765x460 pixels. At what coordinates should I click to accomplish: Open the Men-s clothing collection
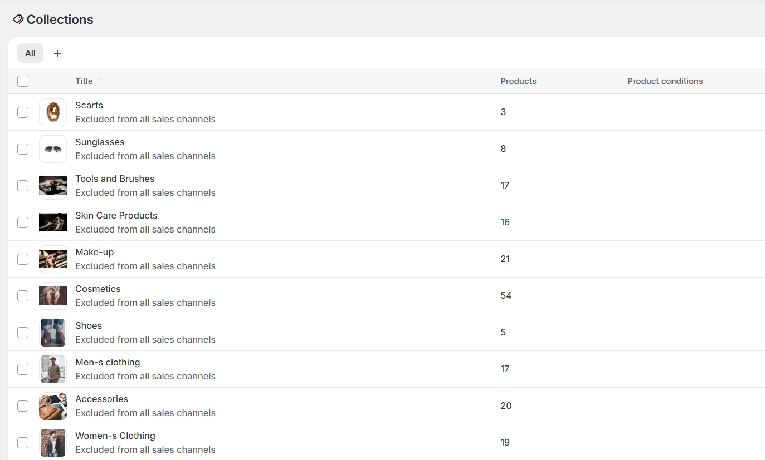tap(108, 363)
